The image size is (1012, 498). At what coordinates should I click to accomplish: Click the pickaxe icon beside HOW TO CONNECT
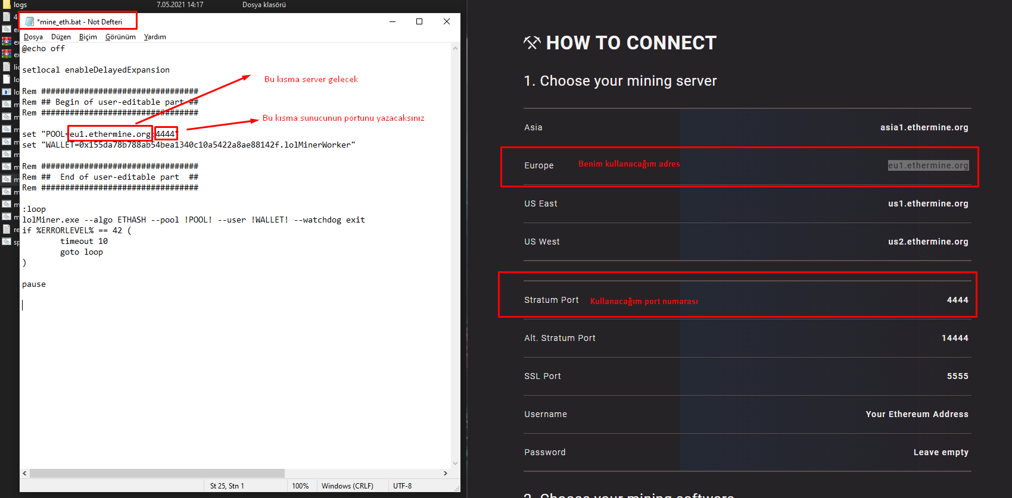532,43
